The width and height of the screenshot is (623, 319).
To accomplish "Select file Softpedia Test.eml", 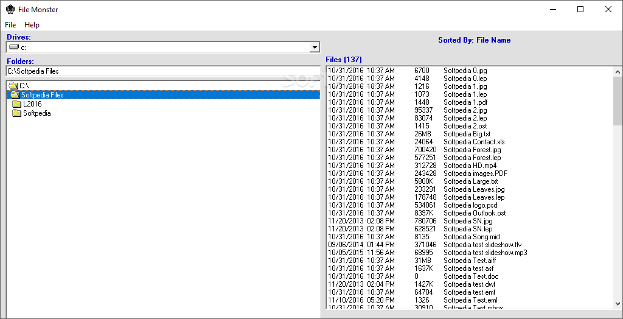I will (x=470, y=300).
